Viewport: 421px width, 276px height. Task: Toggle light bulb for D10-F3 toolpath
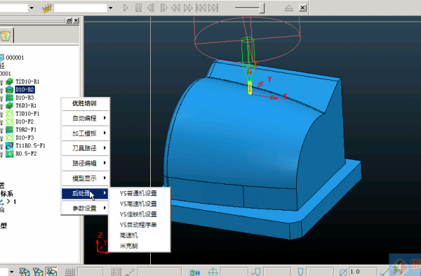1,138
